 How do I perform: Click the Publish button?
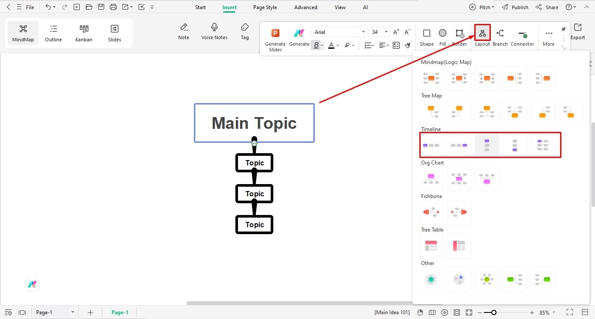click(515, 7)
